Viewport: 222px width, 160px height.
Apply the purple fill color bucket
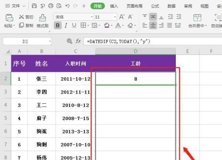[x=107, y=25]
